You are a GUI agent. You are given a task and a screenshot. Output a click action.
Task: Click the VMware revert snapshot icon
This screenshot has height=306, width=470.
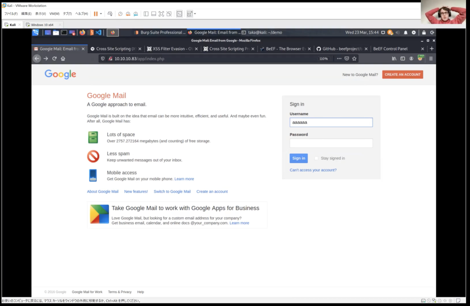(128, 14)
